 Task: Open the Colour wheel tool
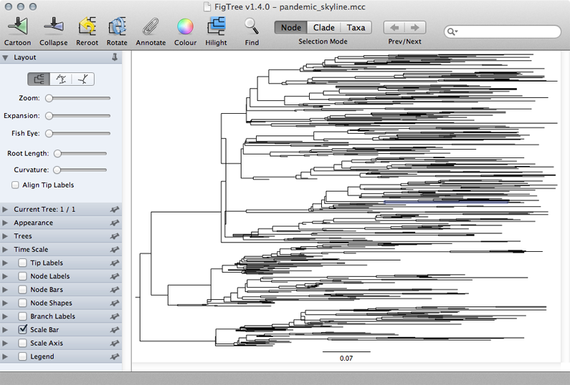pos(186,26)
